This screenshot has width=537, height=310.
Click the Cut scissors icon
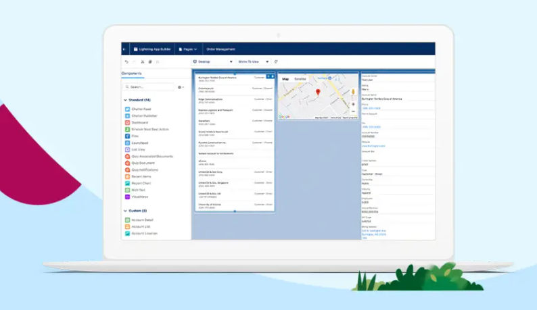pyautogui.click(x=143, y=62)
